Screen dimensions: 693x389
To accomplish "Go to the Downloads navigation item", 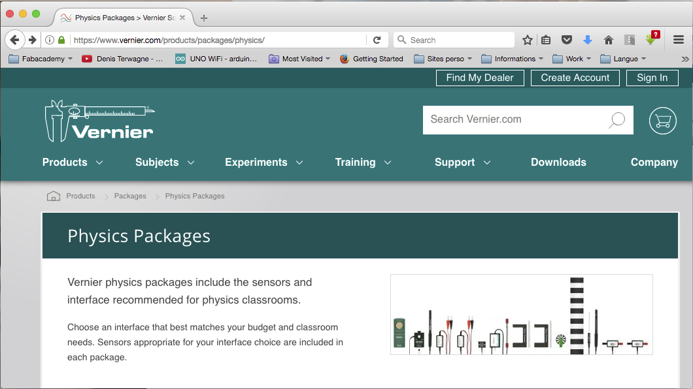I will (x=558, y=163).
